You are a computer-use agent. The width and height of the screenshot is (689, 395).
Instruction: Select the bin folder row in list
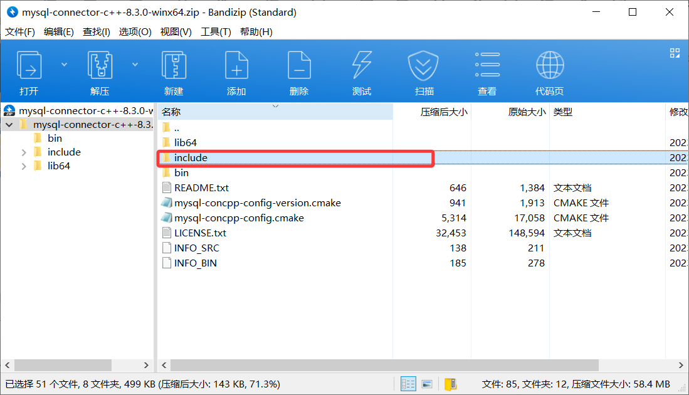(423, 172)
